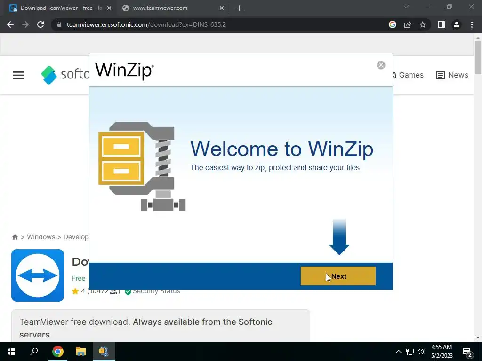This screenshot has height=361, width=482.
Task: Open the tab search dropdown chevron
Action: 406,7
